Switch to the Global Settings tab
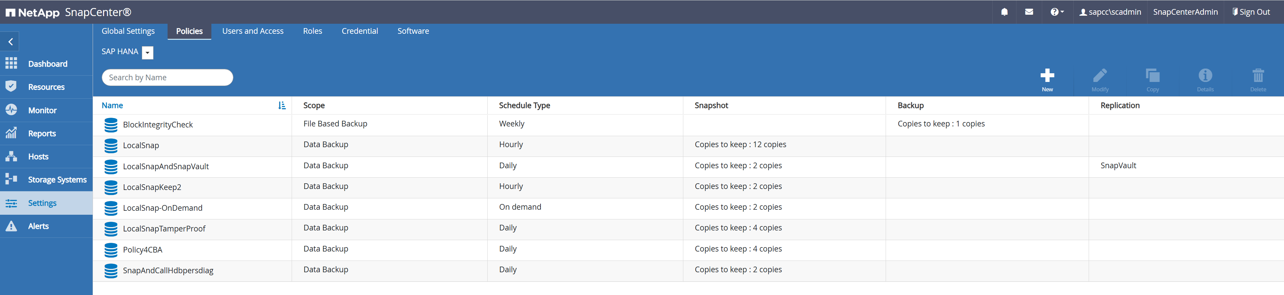 coord(128,31)
